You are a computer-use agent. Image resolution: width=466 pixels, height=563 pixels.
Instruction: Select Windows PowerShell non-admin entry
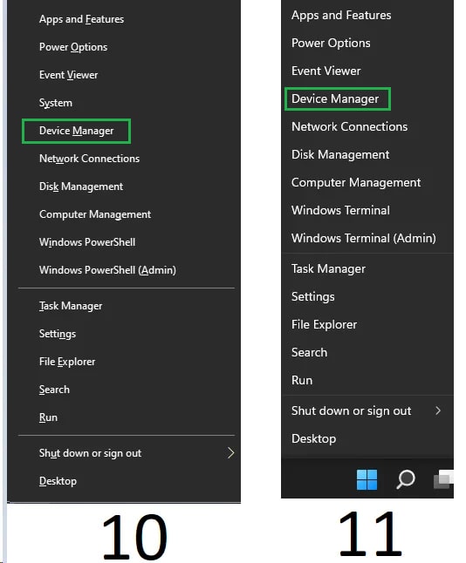(87, 242)
